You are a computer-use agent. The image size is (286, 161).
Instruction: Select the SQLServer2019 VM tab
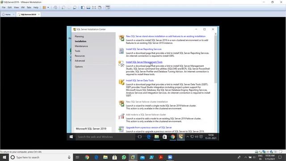coord(28,14)
